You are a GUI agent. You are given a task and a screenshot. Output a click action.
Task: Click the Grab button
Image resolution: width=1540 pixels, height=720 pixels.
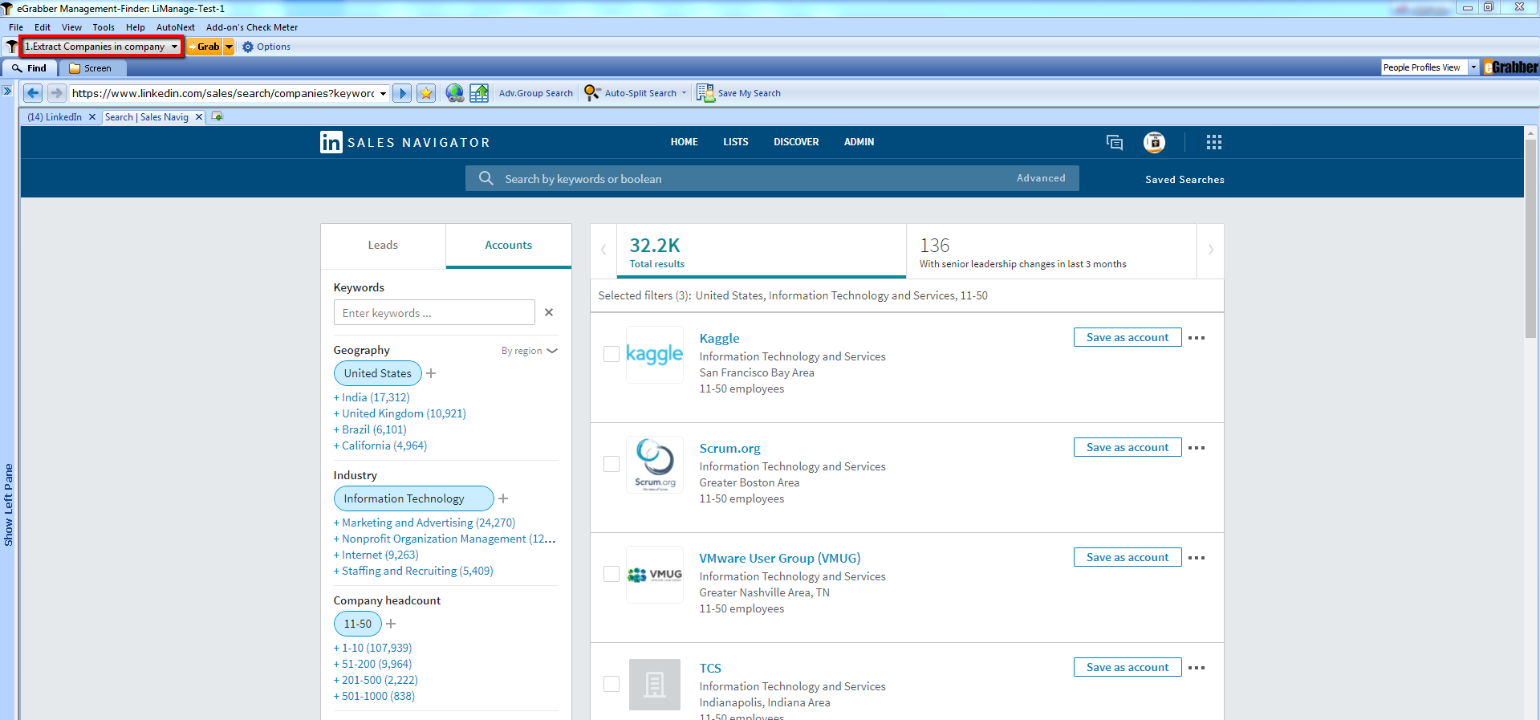(x=205, y=47)
